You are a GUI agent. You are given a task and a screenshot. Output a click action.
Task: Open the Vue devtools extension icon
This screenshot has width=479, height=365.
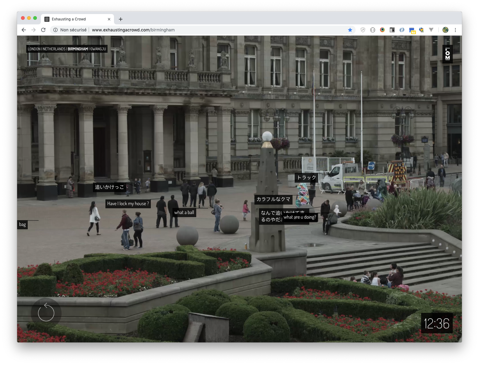click(431, 30)
